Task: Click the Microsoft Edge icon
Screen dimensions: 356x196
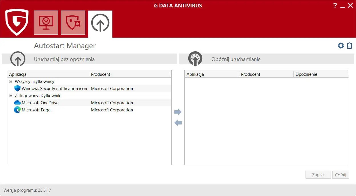Action: pyautogui.click(x=17, y=110)
